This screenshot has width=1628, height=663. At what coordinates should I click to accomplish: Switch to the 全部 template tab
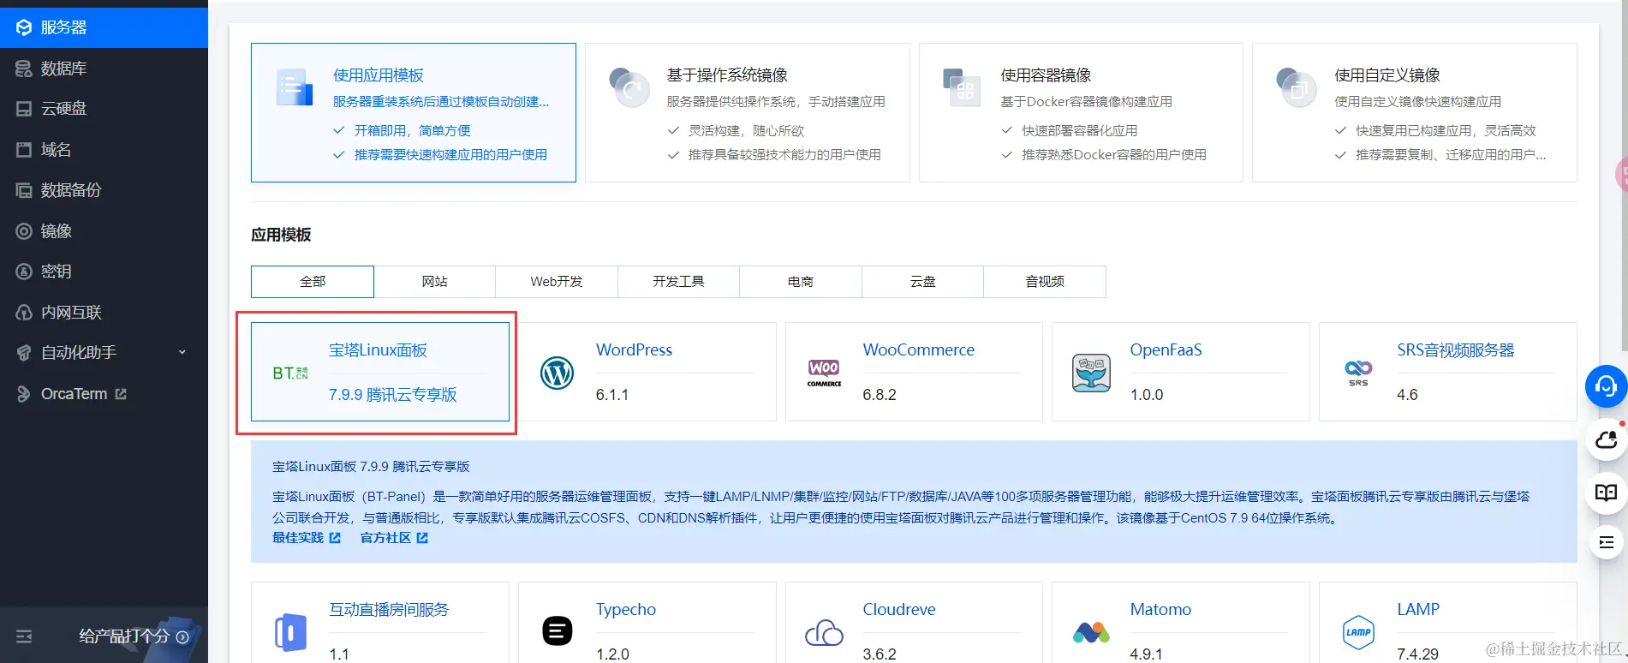(x=313, y=282)
